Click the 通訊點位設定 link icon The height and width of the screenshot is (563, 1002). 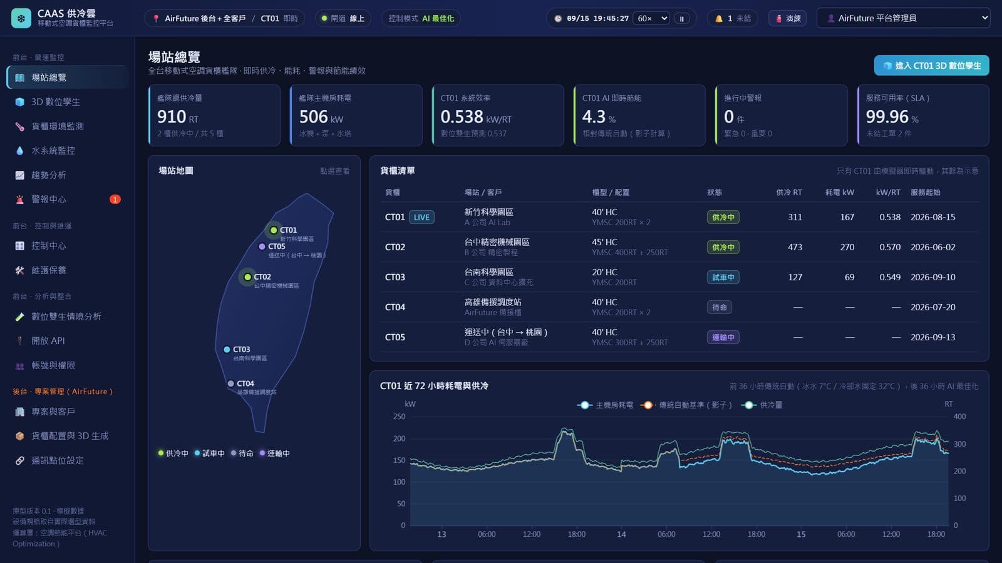pyautogui.click(x=19, y=460)
